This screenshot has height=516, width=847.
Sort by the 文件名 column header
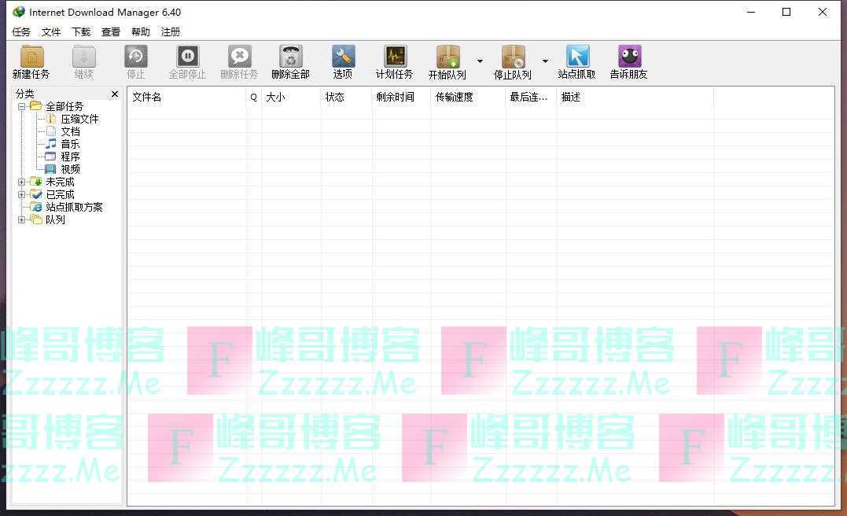click(x=187, y=97)
